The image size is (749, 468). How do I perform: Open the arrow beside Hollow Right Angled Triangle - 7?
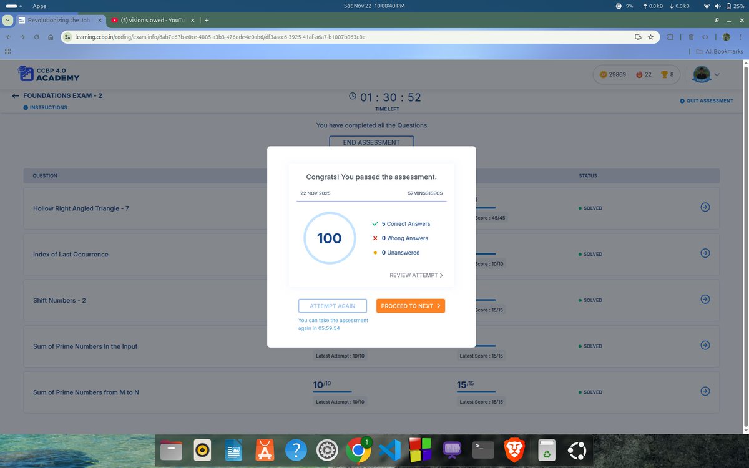[x=705, y=207]
